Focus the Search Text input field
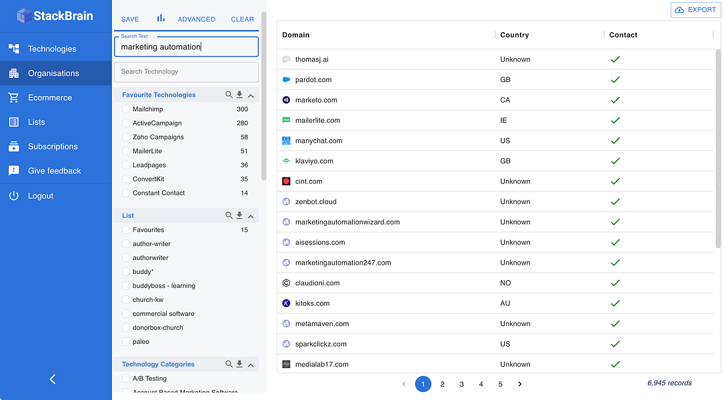The height and width of the screenshot is (400, 724). pos(186,47)
